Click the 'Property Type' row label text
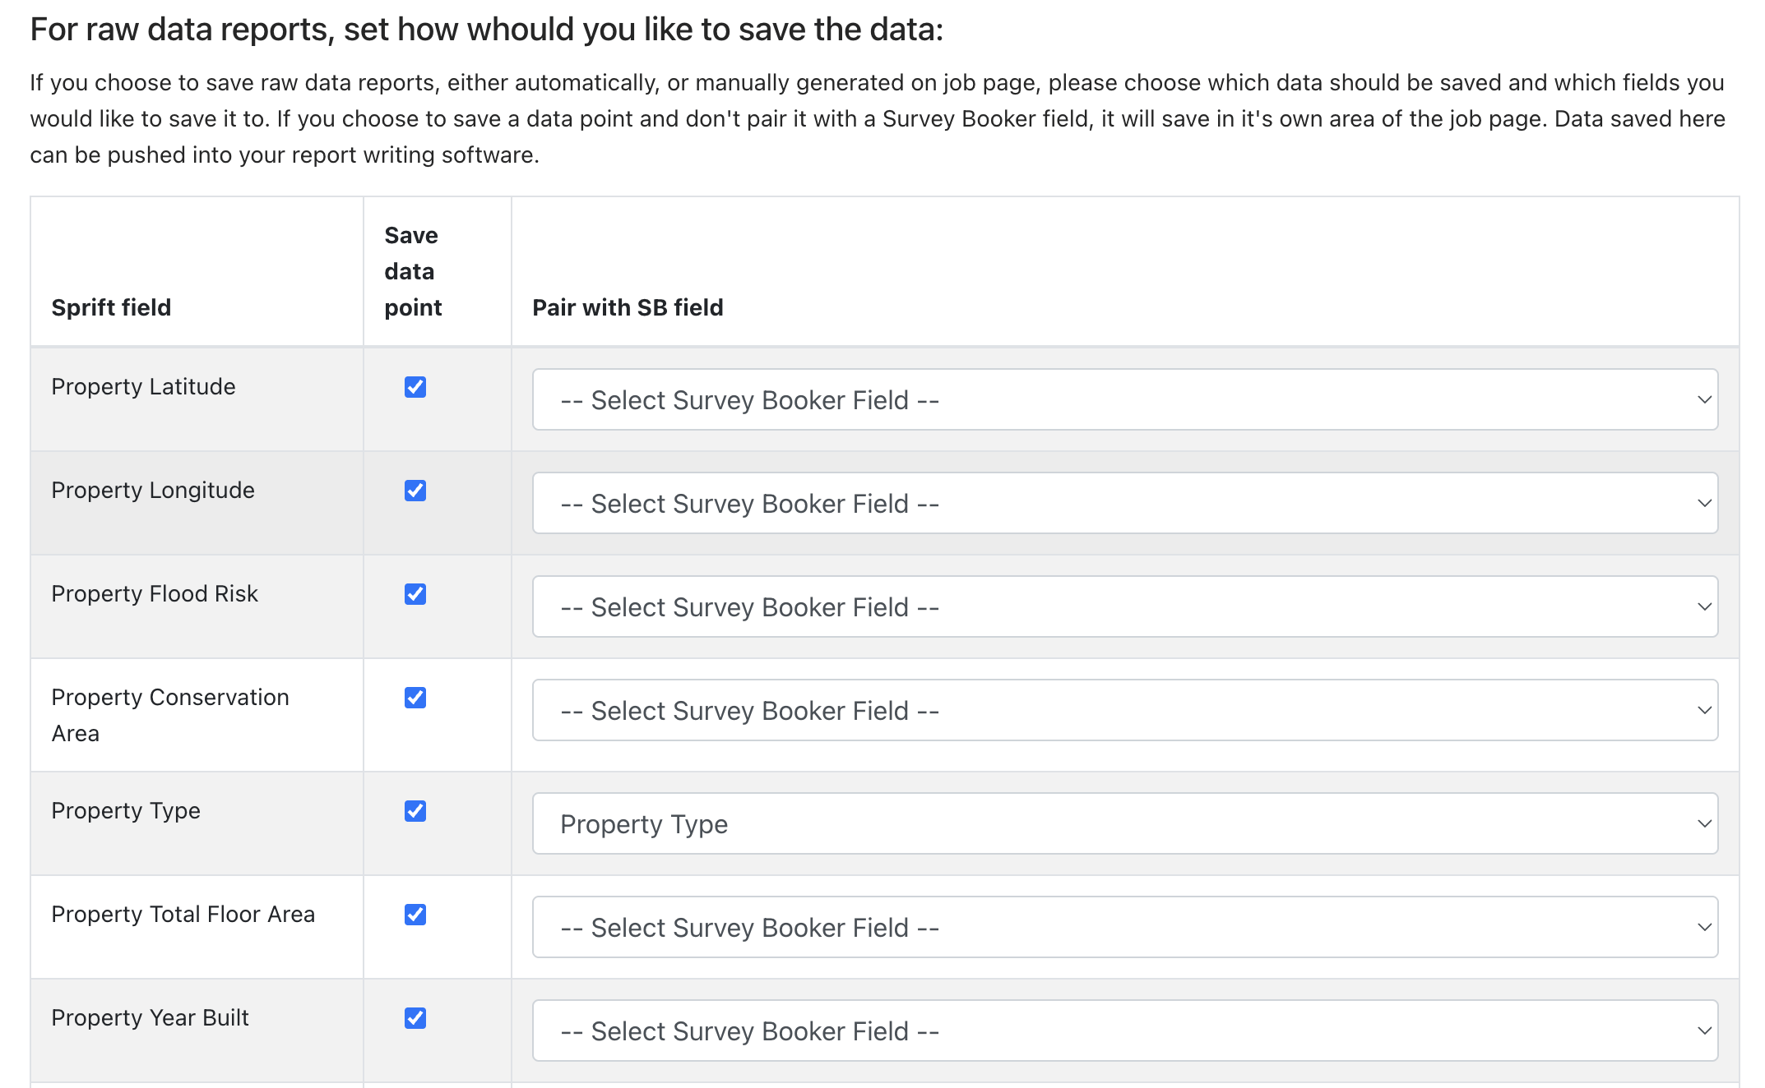The height and width of the screenshot is (1088, 1765). coord(126,810)
